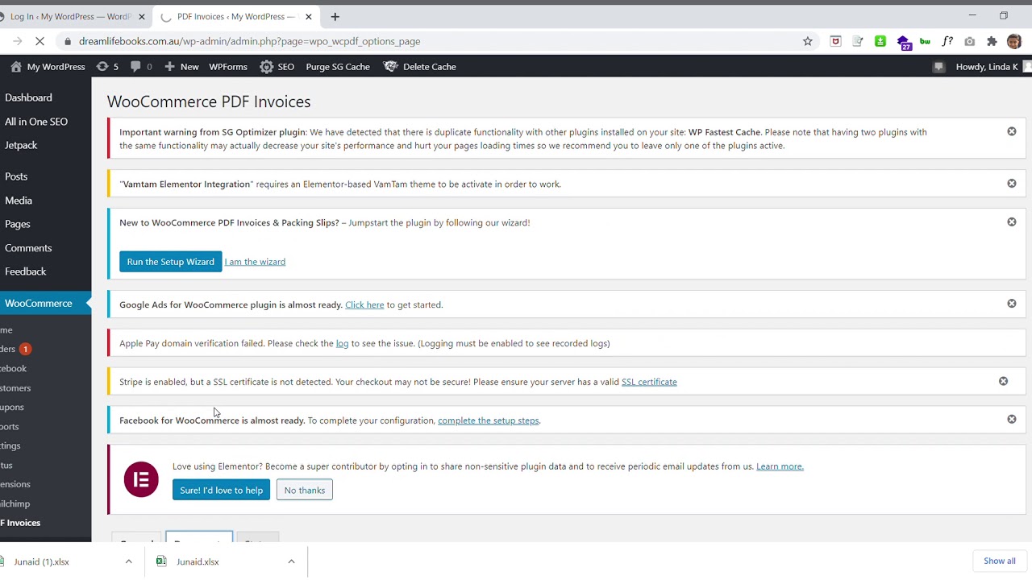Viewport: 1032px width, 580px height.
Task: Select WooCommerce in sidebar
Action: coord(45,303)
